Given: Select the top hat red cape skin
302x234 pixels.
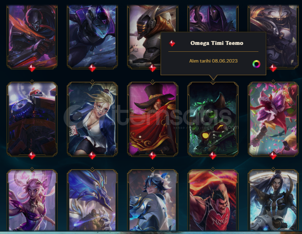Looking at the screenshot, I should coord(153,119).
